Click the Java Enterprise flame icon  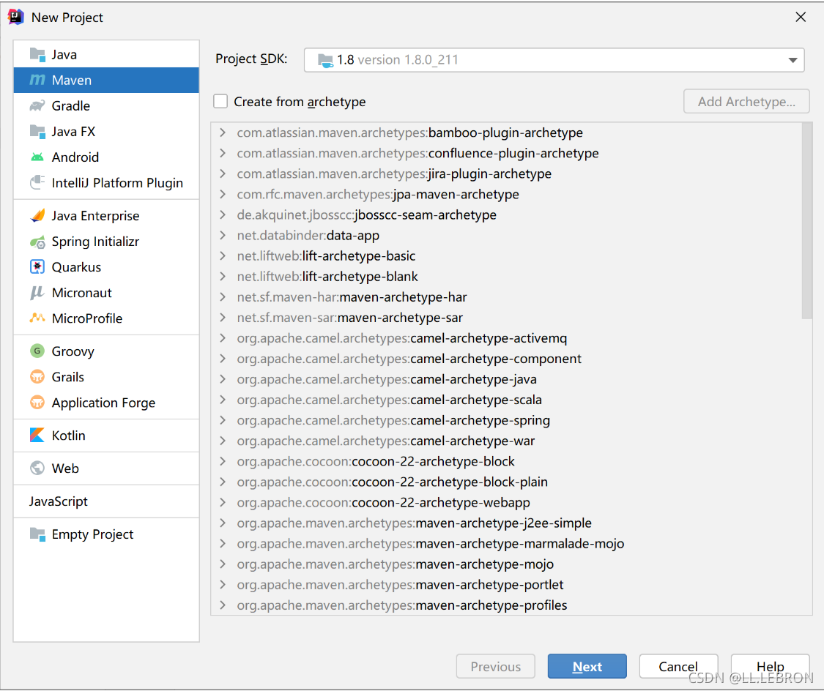37,216
